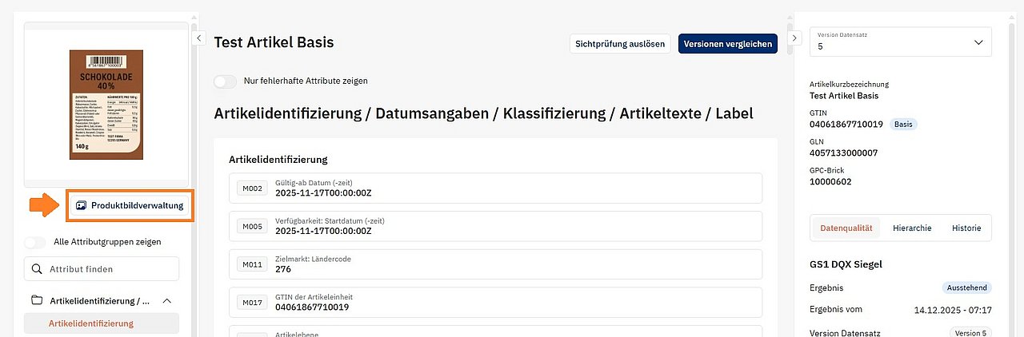This screenshot has width=1024, height=337.
Task: Click the folder icon beside Artikelidentifizierung group
Action: pos(37,301)
